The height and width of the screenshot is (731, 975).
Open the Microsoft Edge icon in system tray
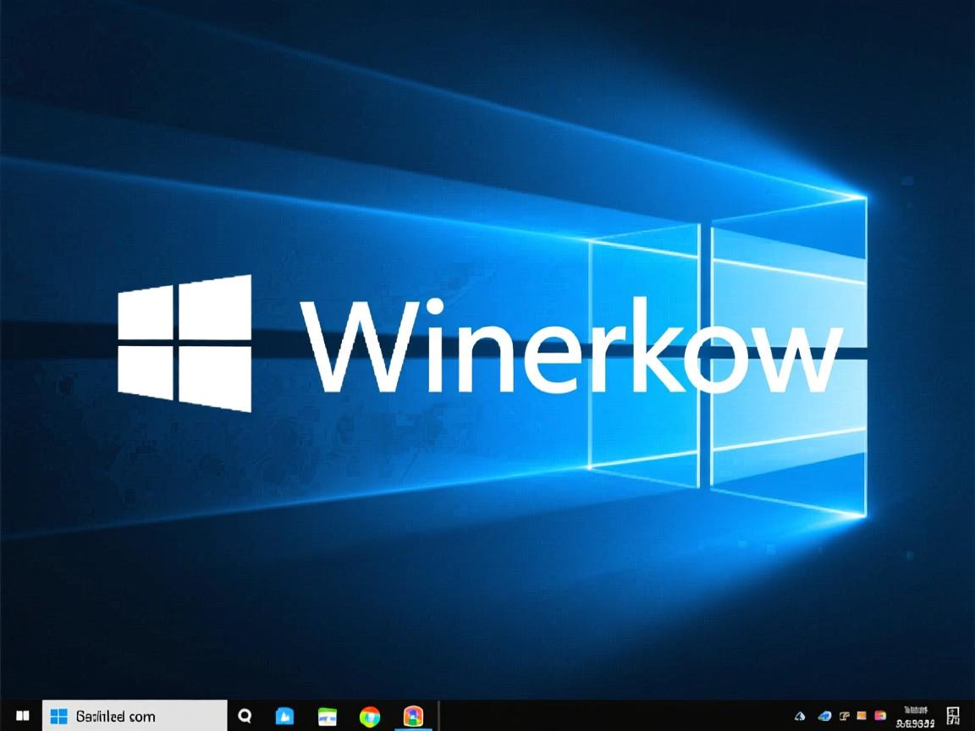click(x=824, y=715)
